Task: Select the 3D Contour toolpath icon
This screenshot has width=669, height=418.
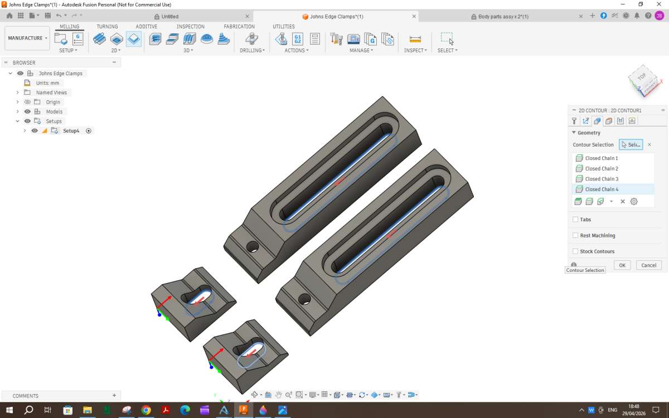Action: click(x=224, y=39)
